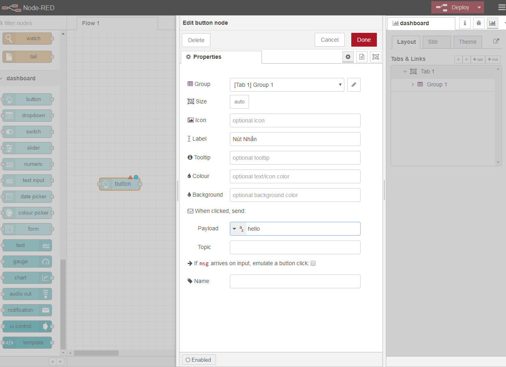Toggle the Enabled node state button

(x=199, y=360)
